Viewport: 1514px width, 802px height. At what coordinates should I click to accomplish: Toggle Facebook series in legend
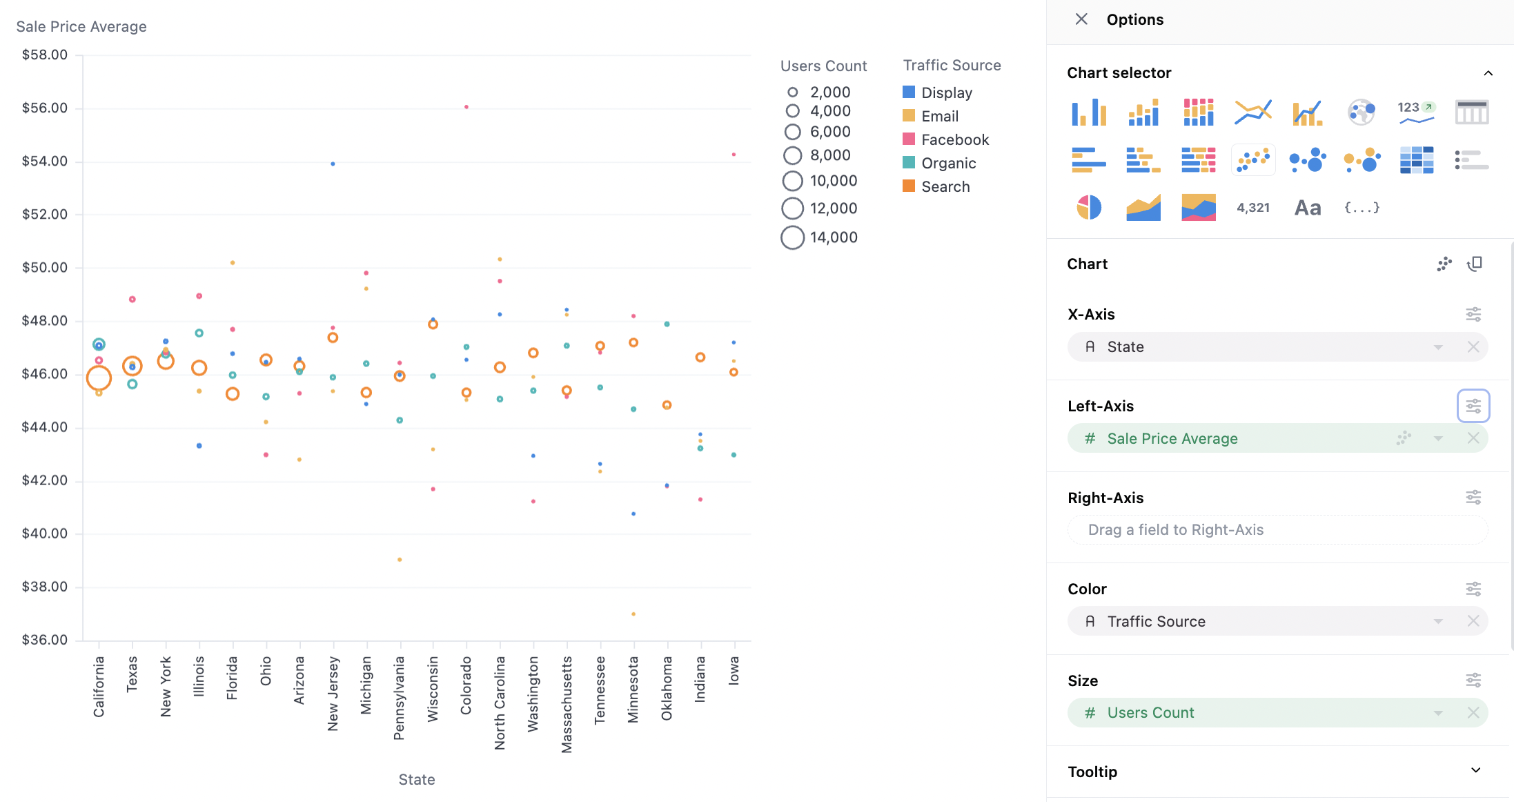point(954,139)
